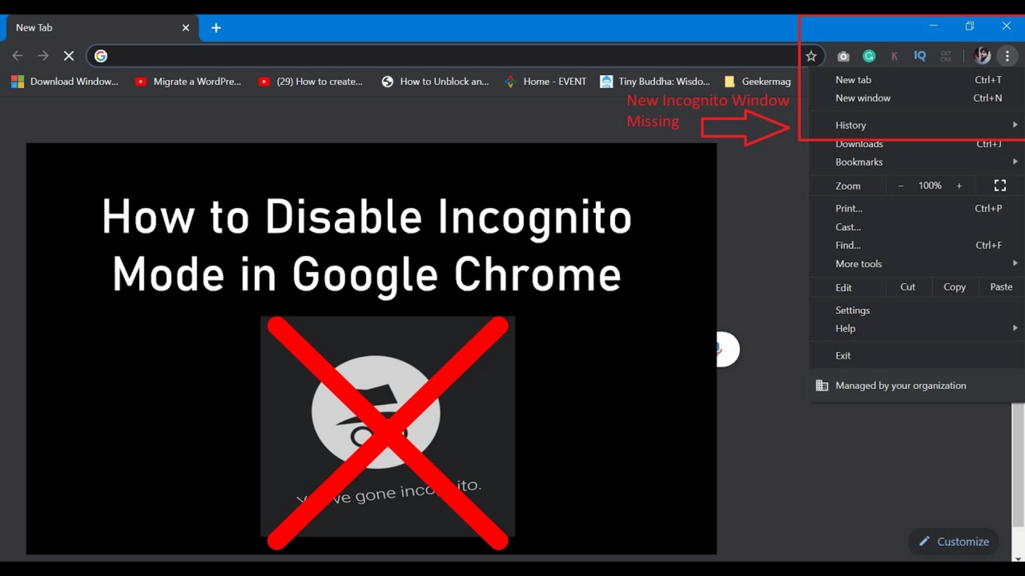Open the profile avatar menu
This screenshot has height=576, width=1025.
[x=982, y=55]
